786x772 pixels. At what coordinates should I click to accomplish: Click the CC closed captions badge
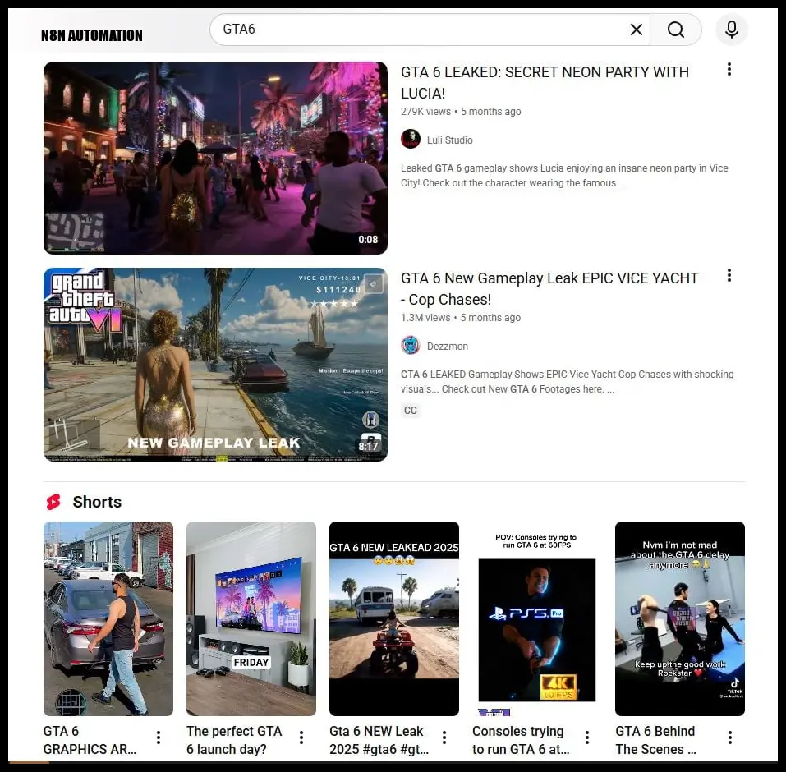[x=411, y=411]
